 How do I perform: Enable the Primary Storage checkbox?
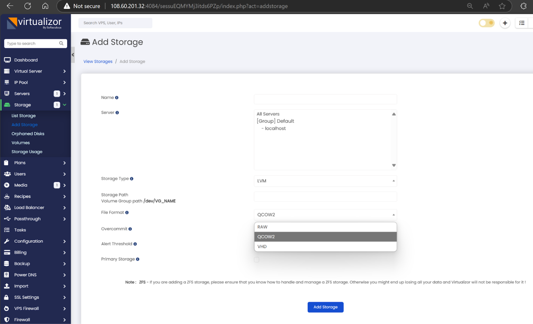[x=256, y=259]
